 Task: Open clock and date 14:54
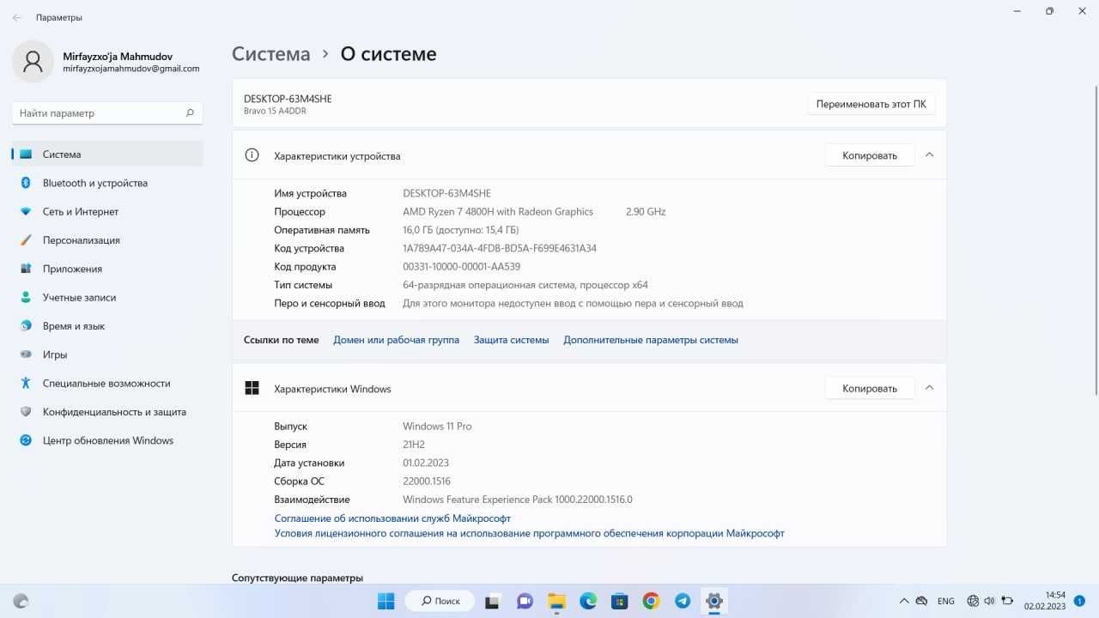coord(1044,601)
